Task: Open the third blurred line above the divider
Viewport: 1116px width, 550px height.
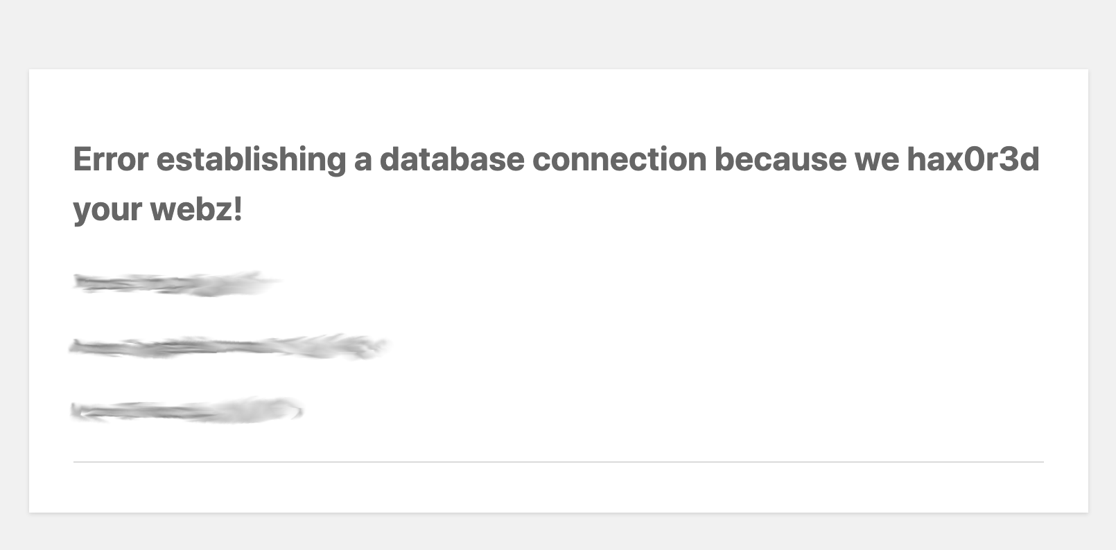Action: click(x=186, y=411)
